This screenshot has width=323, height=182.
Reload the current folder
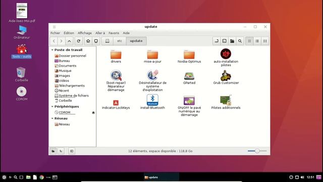79,41
